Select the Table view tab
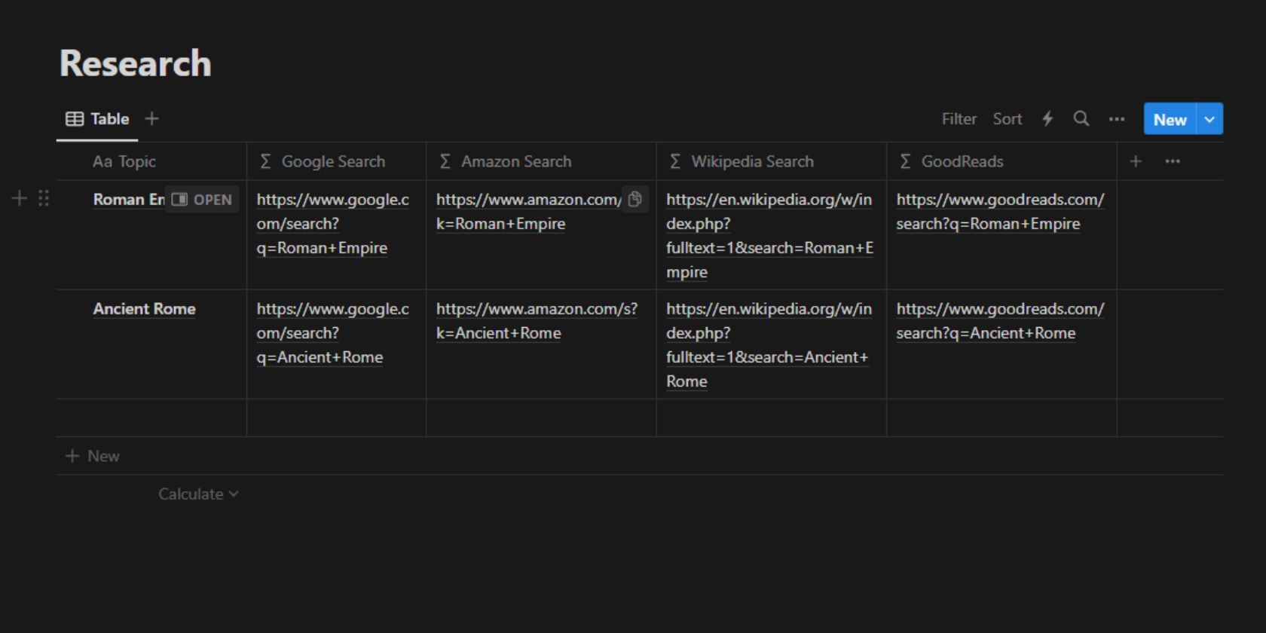1266x633 pixels. pyautogui.click(x=98, y=119)
